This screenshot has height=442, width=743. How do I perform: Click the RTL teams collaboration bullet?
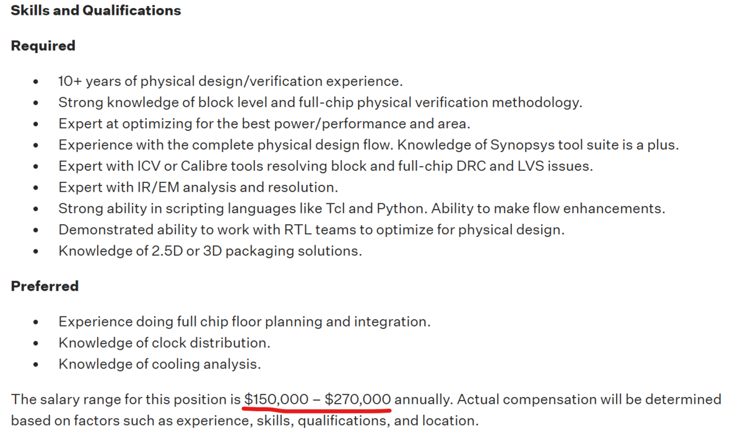(311, 230)
